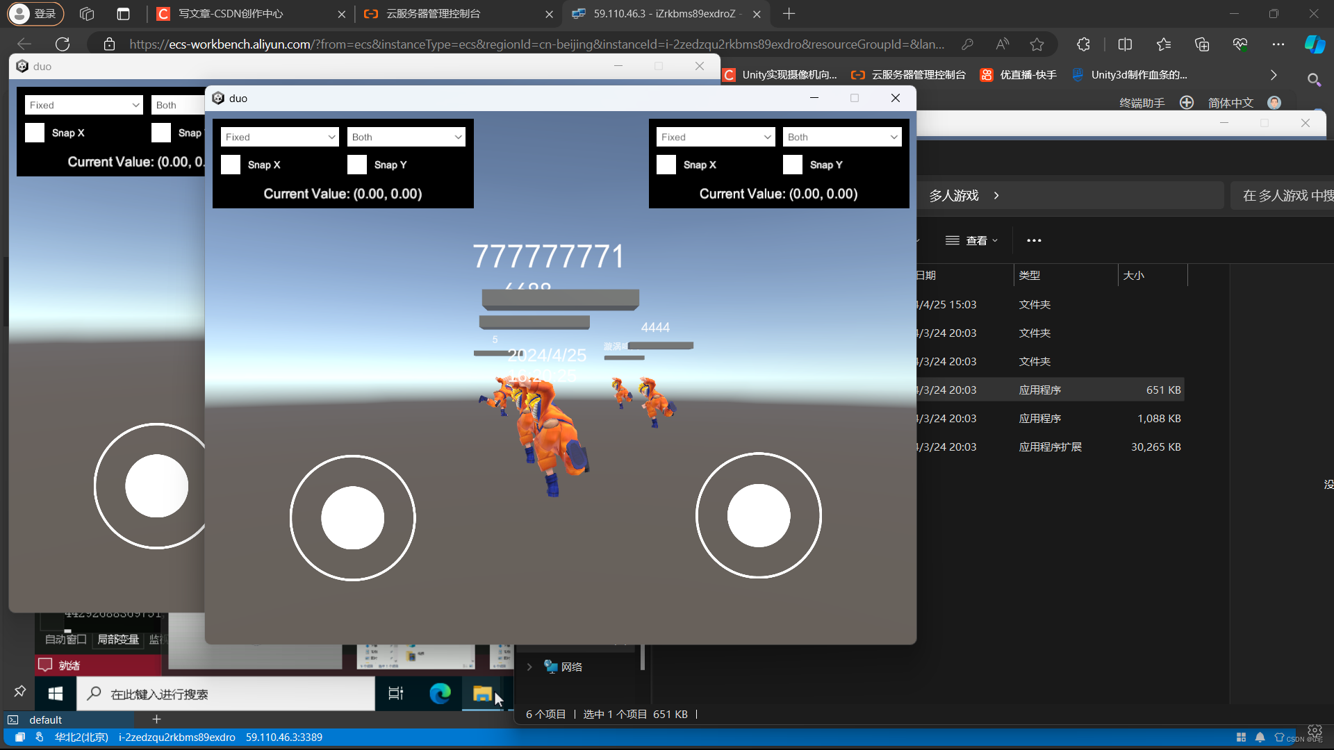Click 终端助手 button
The height and width of the screenshot is (750, 1334).
point(1142,103)
